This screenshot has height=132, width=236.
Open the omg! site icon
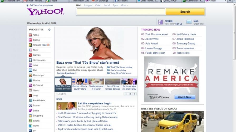(x=30, y=95)
